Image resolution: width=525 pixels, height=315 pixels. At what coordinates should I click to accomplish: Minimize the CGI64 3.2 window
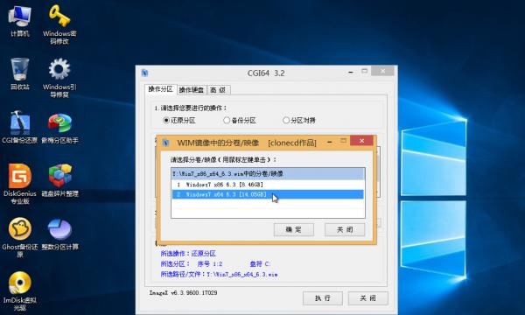point(350,72)
